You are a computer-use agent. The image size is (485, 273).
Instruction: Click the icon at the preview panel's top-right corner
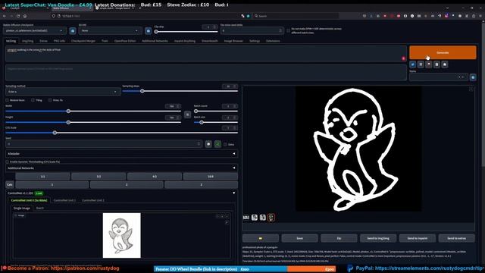tap(471, 89)
